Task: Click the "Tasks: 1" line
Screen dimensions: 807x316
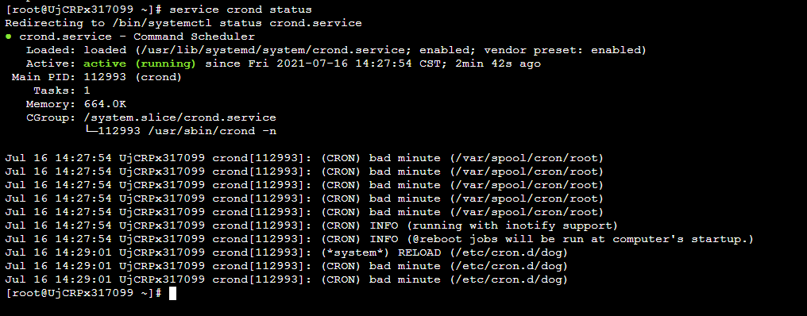Action: [62, 91]
